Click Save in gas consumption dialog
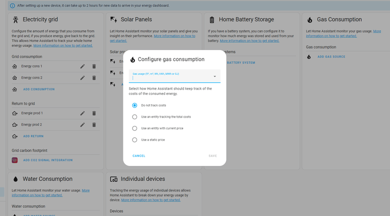The height and width of the screenshot is (216, 390). [213, 156]
